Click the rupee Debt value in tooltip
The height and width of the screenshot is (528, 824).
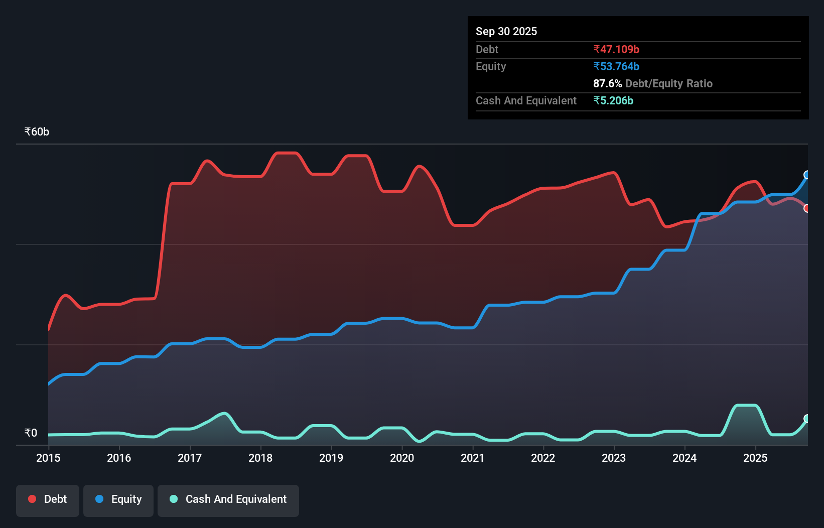click(x=616, y=49)
